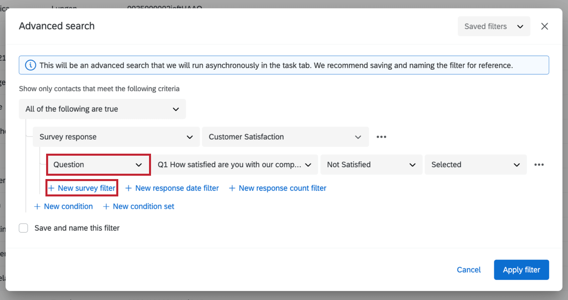Click the plus icon beside New response date filter
The image size is (568, 300).
click(128, 188)
